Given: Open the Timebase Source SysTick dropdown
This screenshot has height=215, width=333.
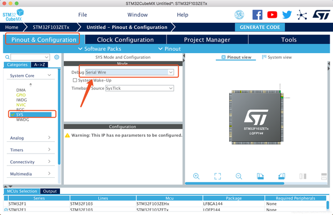Looking at the screenshot, I should 139,88.
